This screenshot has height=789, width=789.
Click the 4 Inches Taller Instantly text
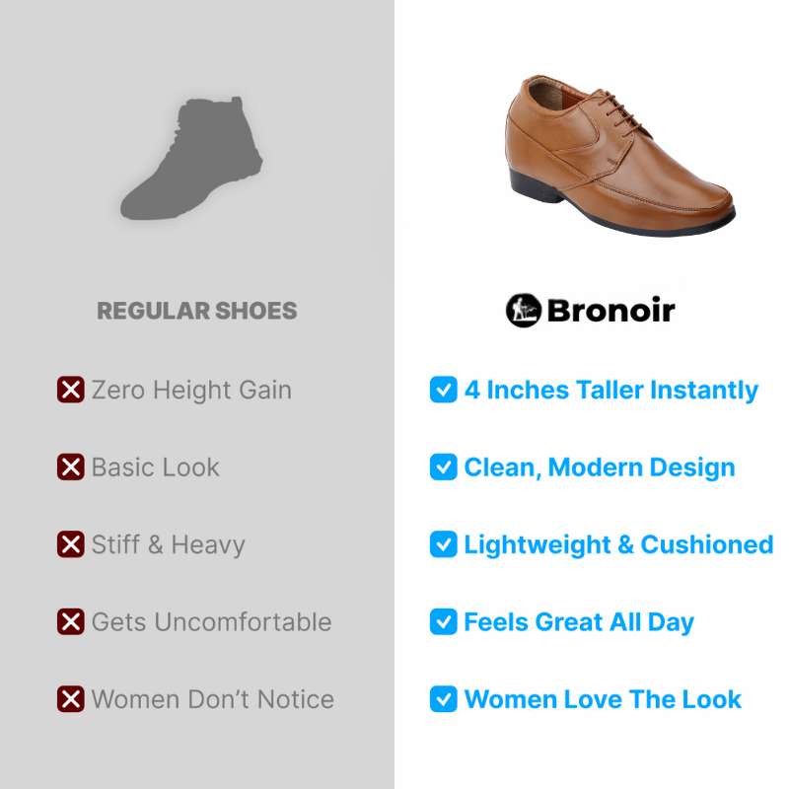pos(610,391)
